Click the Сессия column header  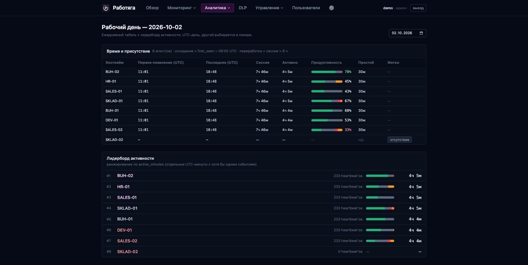[x=262, y=63]
